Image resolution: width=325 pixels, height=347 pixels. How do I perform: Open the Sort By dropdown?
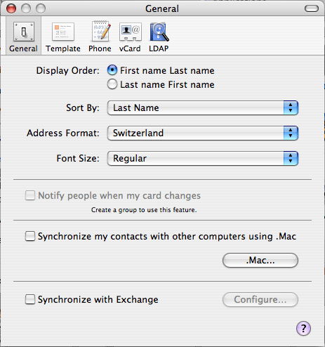pos(203,108)
